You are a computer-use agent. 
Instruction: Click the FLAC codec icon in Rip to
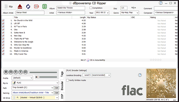point(14,83)
